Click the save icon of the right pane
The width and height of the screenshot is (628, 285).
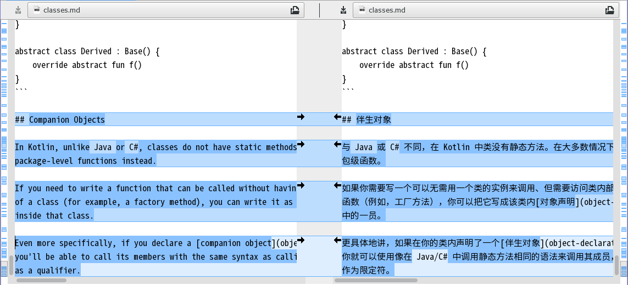tap(343, 10)
